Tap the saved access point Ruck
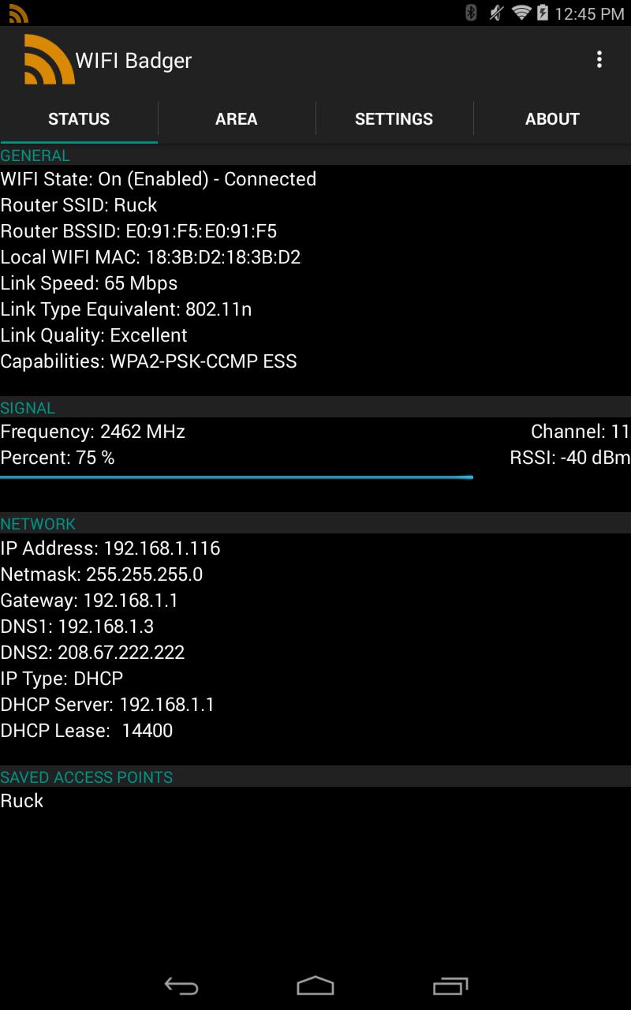This screenshot has width=631, height=1010. (x=22, y=801)
